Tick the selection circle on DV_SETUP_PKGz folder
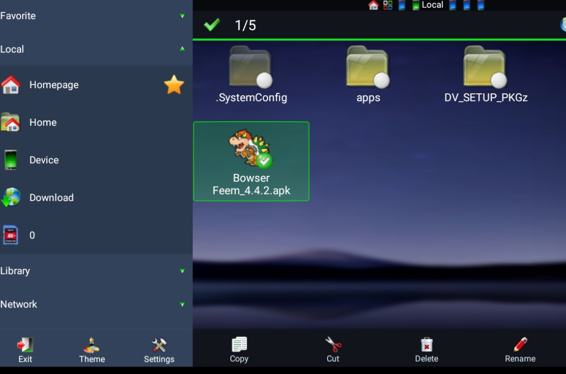Viewport: 566px width, 374px height. (x=498, y=80)
